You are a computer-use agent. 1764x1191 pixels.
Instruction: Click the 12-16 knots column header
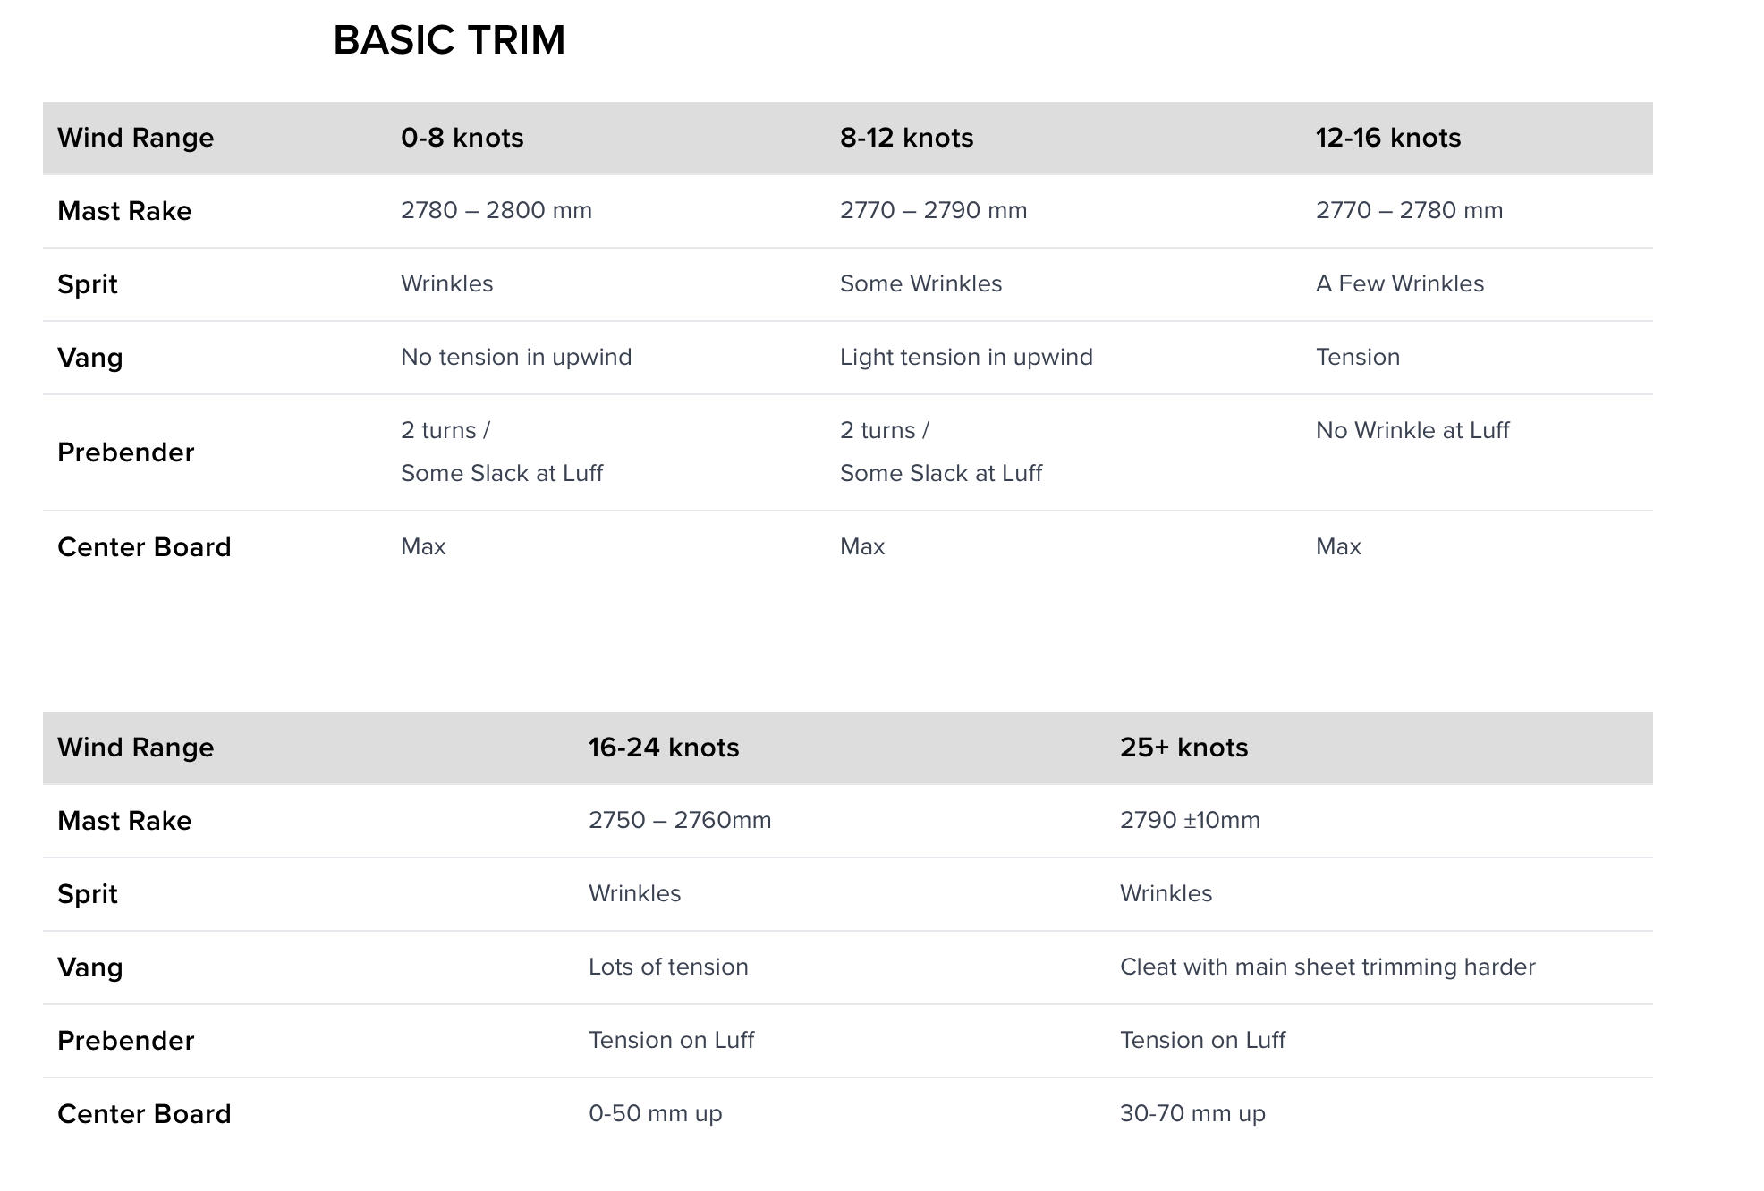1387,138
